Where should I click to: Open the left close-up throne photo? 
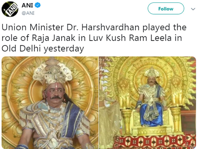pos(50,103)
